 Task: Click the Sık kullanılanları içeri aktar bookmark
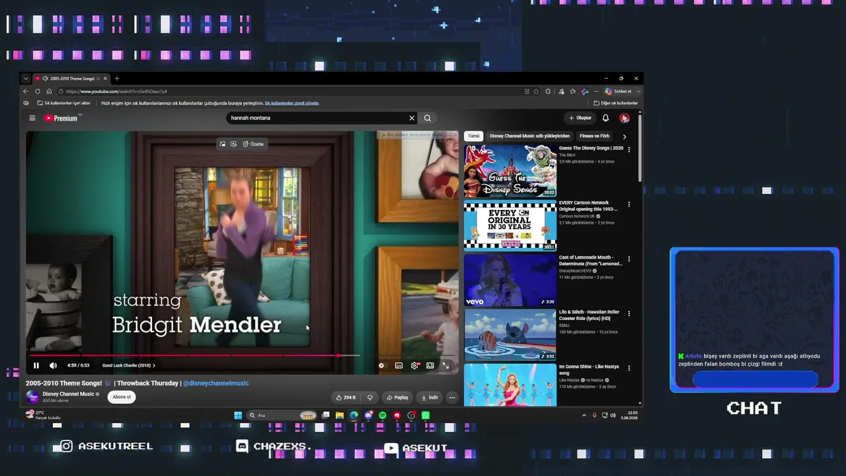(64, 103)
